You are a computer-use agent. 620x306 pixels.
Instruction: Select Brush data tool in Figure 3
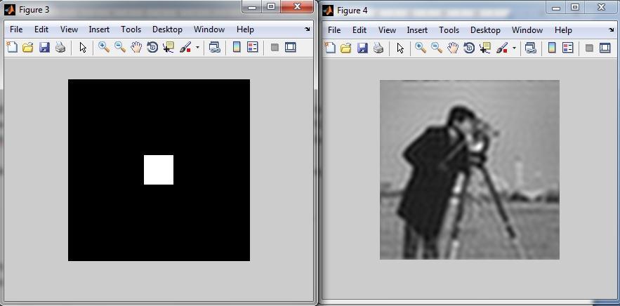(185, 48)
